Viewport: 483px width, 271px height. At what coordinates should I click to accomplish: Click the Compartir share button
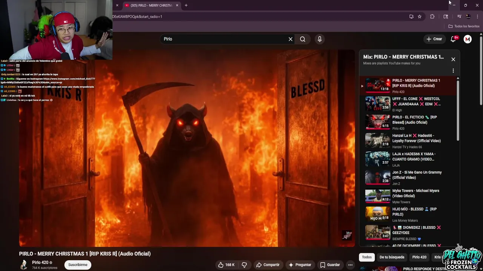click(268, 265)
